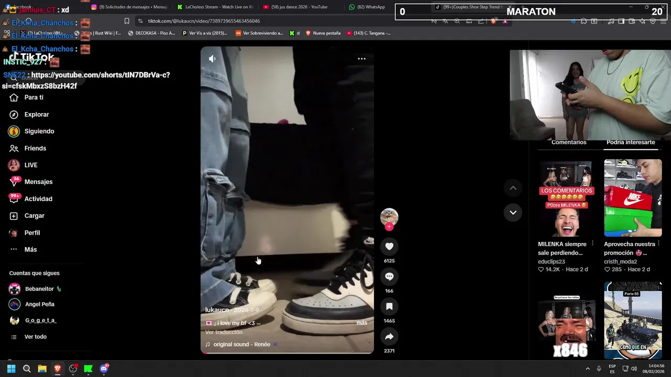Switch to the Instagram Solicitudes de mensajes tab
671x377 pixels.
(x=129, y=7)
